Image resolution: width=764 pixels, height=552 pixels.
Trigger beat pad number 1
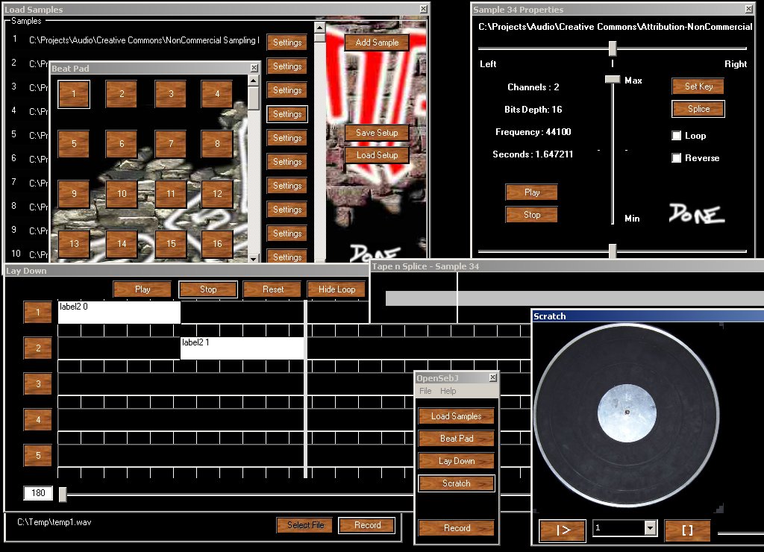click(x=74, y=94)
